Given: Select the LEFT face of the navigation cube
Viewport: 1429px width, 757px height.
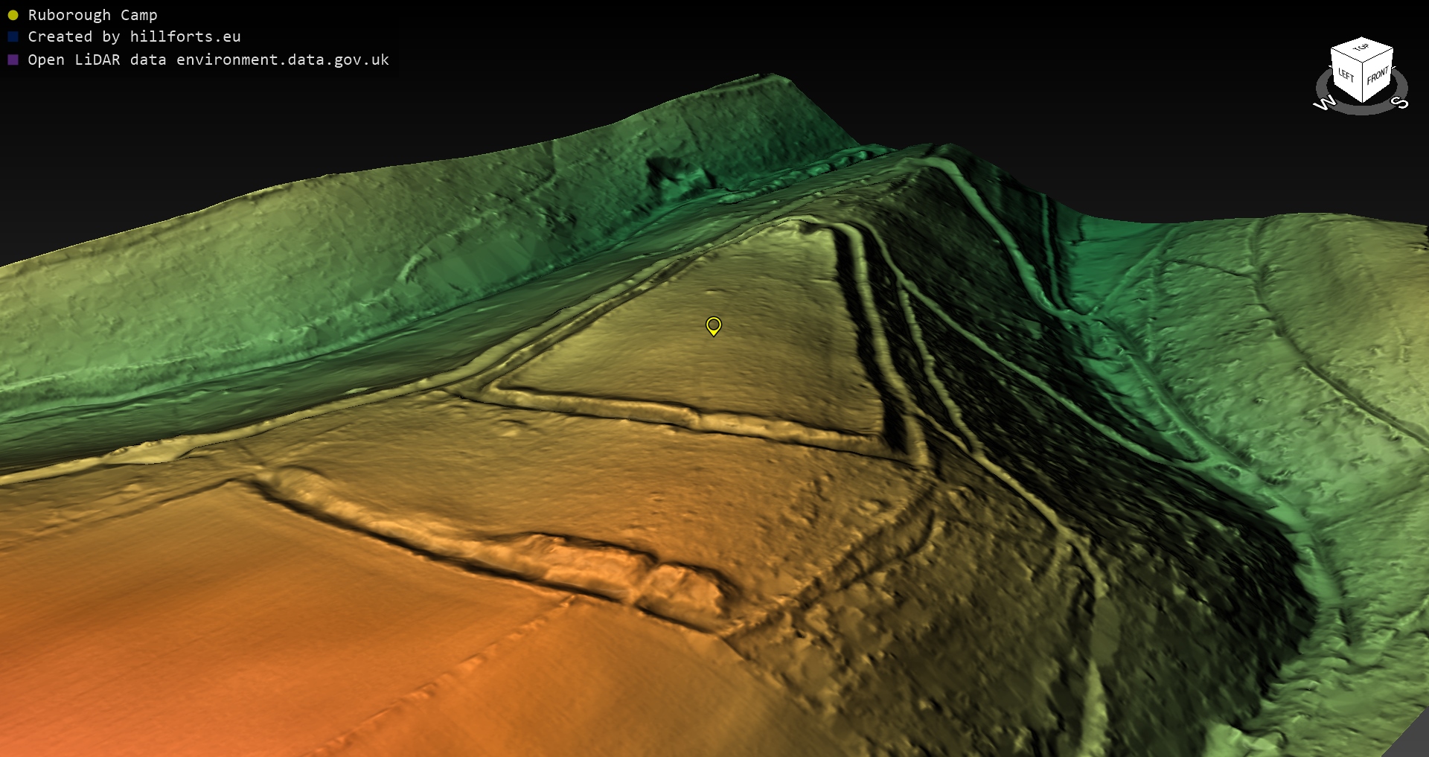Looking at the screenshot, I should click(x=1346, y=74).
